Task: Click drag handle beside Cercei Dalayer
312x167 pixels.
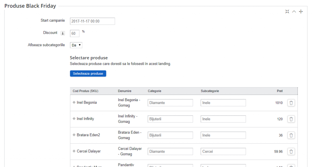Action: coord(74,151)
